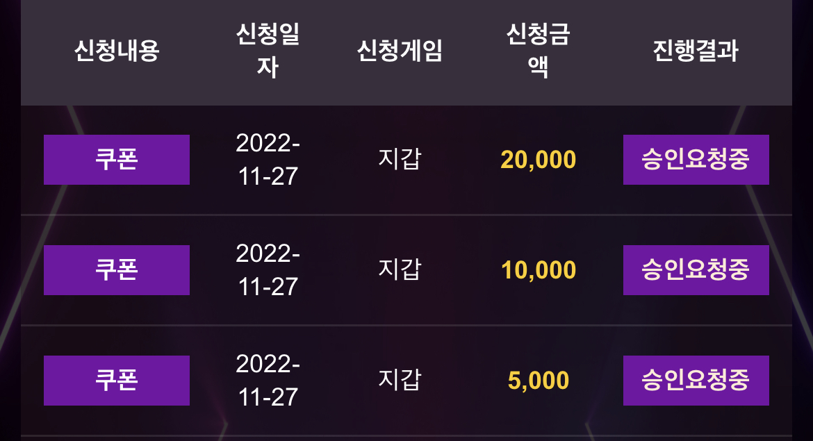Click the 신청일자 column header
Screen dimensions: 813x441
pos(268,51)
